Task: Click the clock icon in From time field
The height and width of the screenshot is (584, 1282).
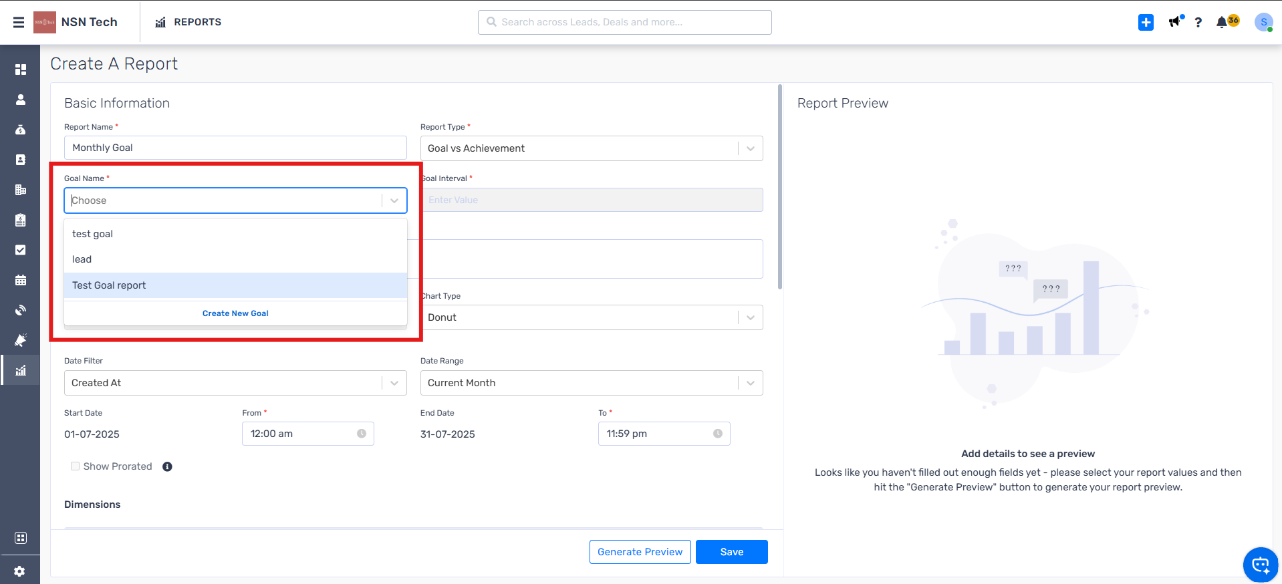Action: pos(362,434)
